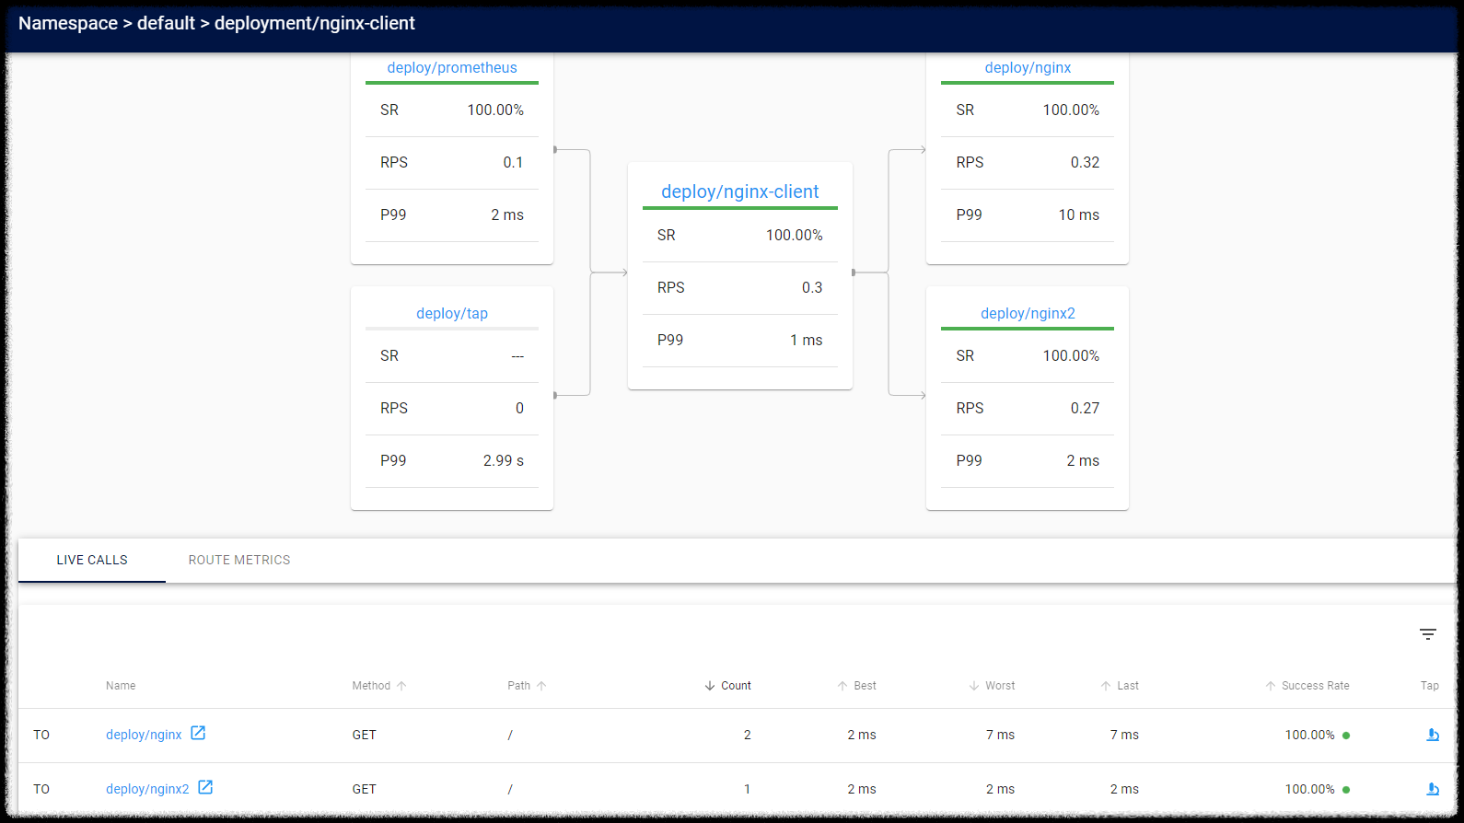Click the 0.32 RPS value in the deploy/nginx card
The width and height of the screenshot is (1464, 823).
[x=1085, y=162]
